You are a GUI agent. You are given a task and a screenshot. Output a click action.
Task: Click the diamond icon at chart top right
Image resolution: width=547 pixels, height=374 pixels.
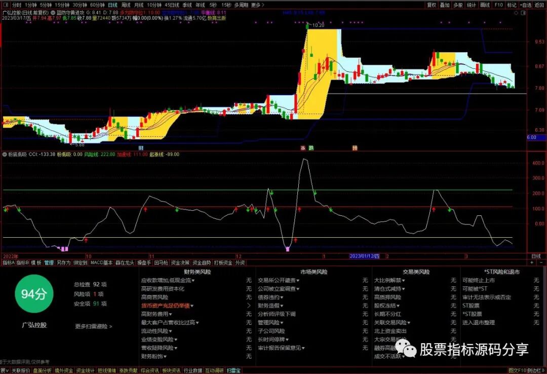click(x=517, y=13)
